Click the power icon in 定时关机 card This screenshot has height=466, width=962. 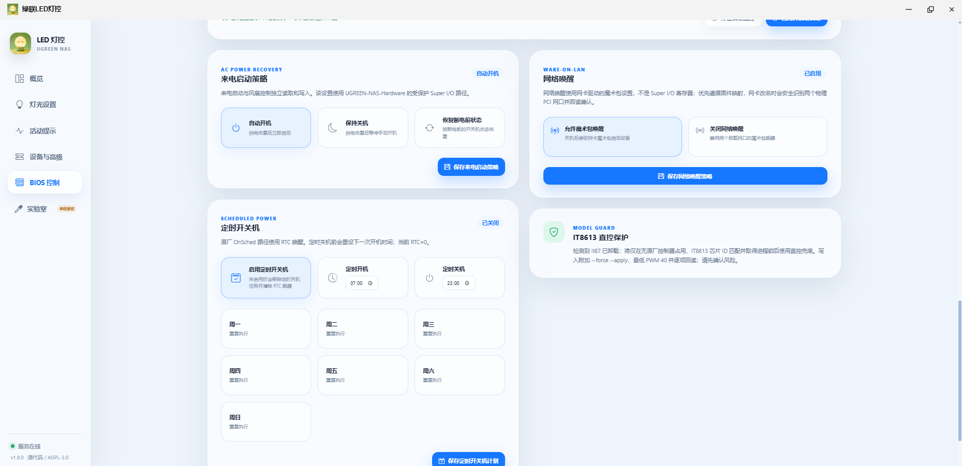click(430, 278)
